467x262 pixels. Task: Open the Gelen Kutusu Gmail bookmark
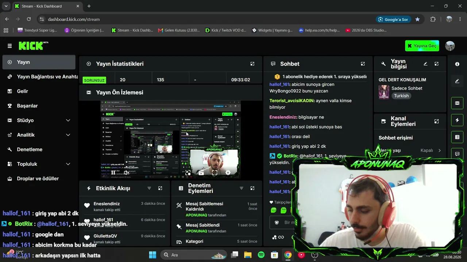click(x=179, y=30)
